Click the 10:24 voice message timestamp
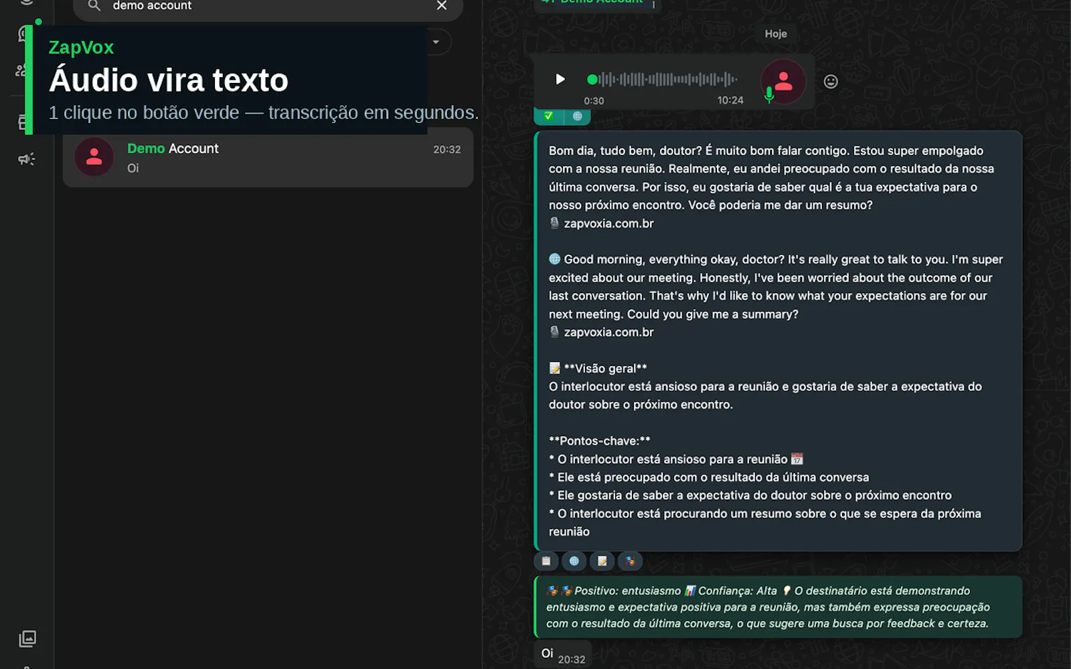The image size is (1071, 669). [730, 100]
